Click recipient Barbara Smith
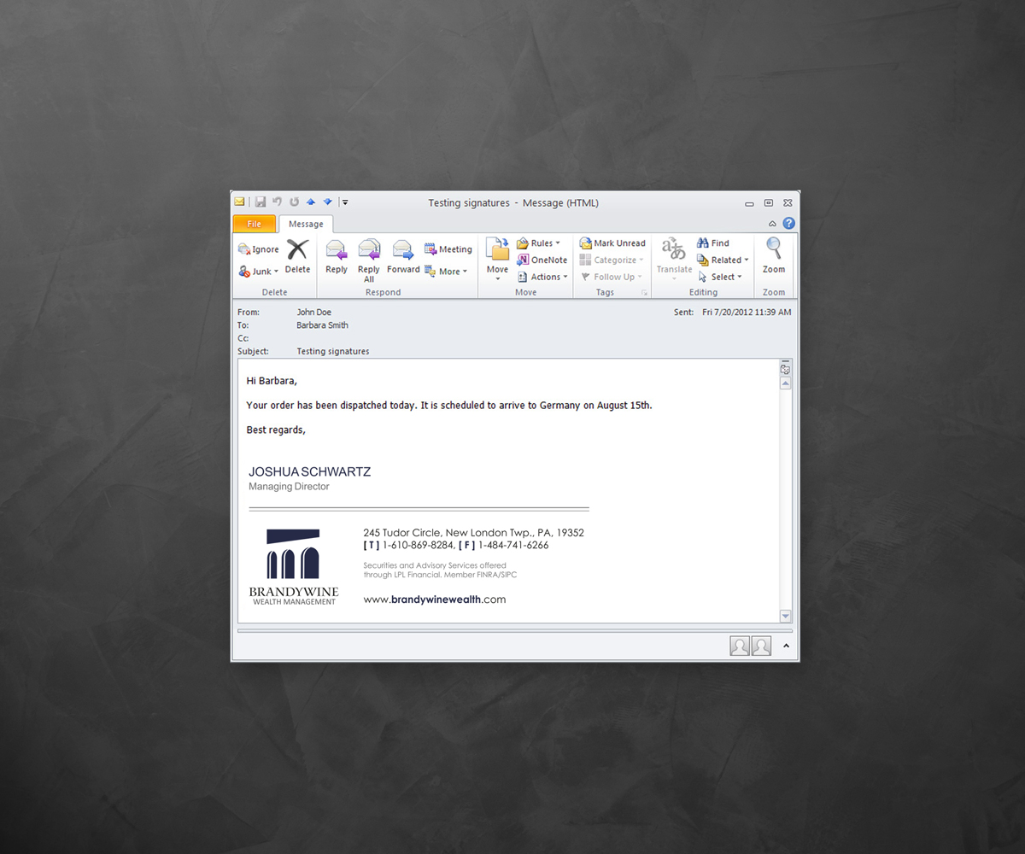 (x=323, y=325)
